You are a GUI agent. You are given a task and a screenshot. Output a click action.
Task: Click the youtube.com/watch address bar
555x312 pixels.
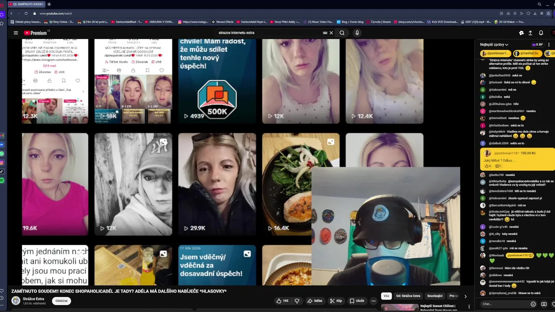55,13
